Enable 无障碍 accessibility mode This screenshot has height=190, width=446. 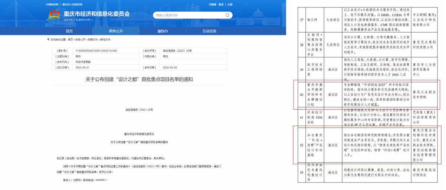click(x=212, y=4)
